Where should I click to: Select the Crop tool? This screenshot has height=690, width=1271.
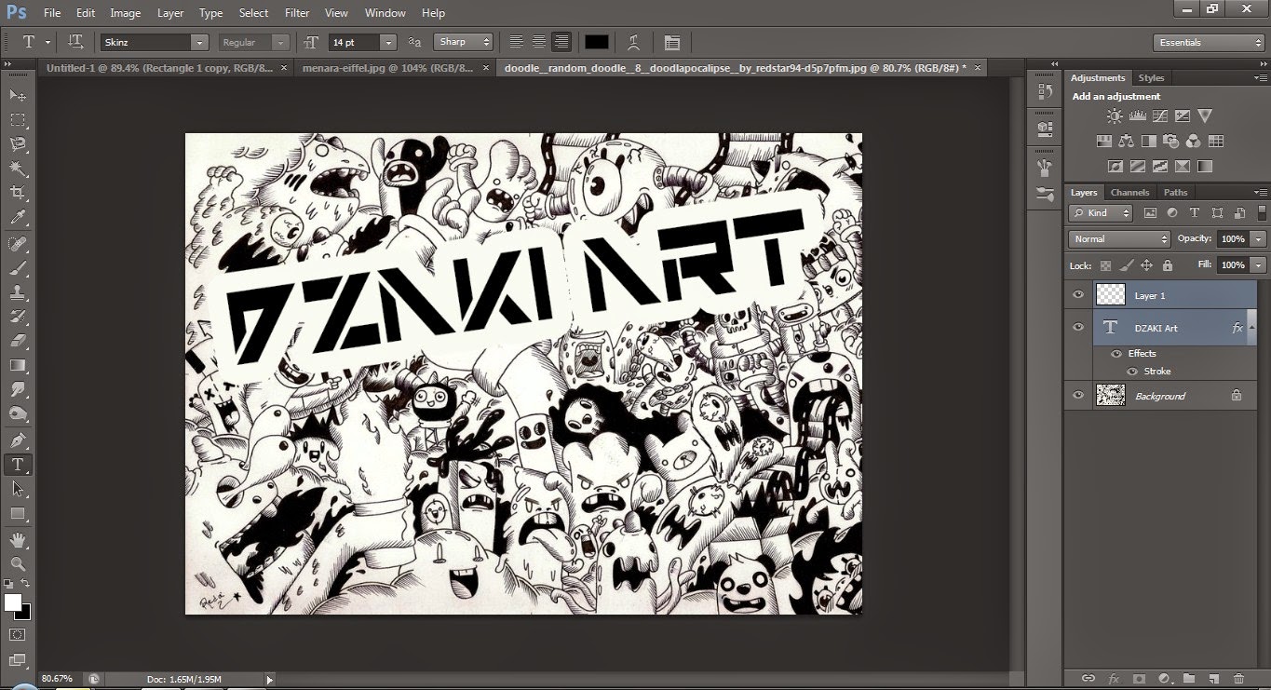point(18,193)
